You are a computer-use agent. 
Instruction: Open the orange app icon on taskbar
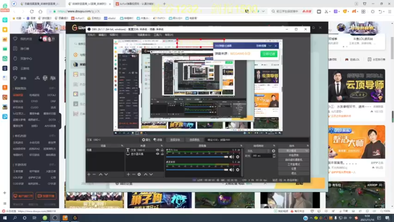pos(65,218)
